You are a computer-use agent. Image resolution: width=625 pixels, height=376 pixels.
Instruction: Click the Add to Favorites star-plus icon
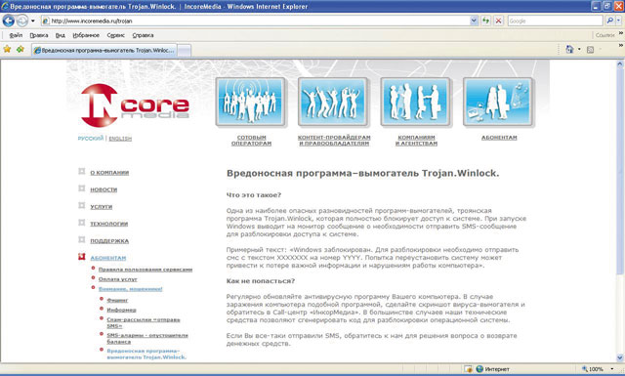click(x=21, y=49)
